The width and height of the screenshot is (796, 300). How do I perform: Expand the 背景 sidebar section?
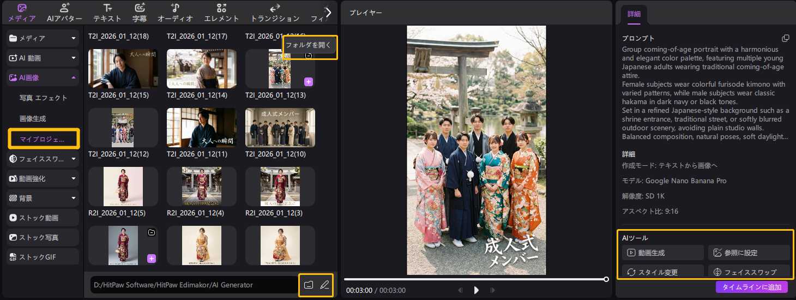coord(43,198)
